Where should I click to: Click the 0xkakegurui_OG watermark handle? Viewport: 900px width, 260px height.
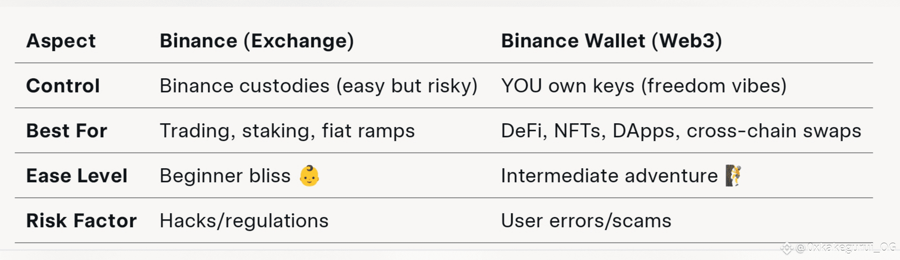pyautogui.click(x=847, y=247)
